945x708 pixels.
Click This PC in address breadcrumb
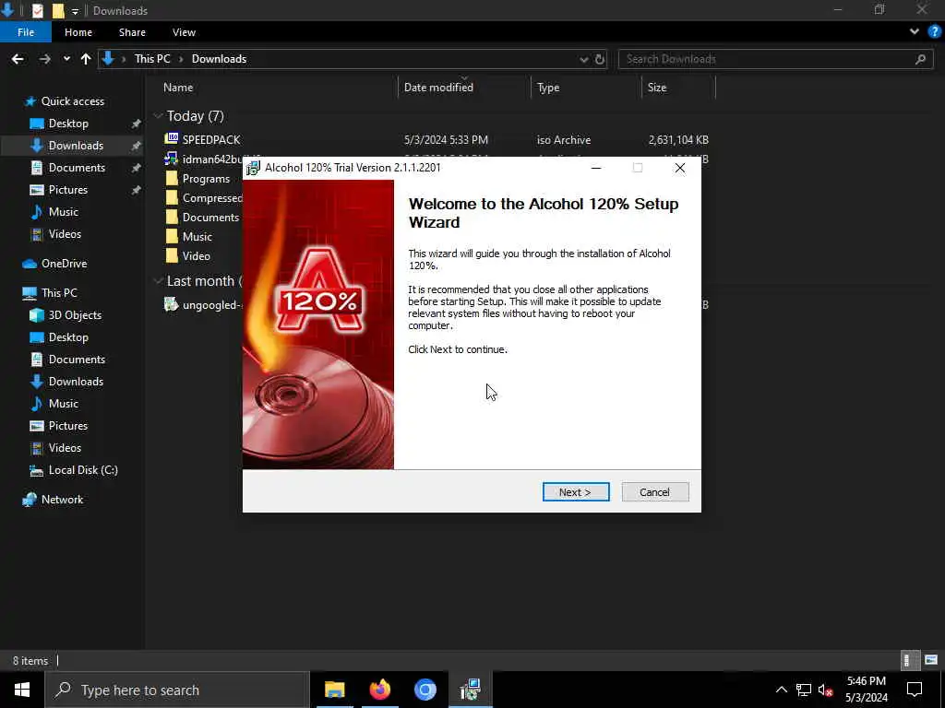[x=152, y=59]
